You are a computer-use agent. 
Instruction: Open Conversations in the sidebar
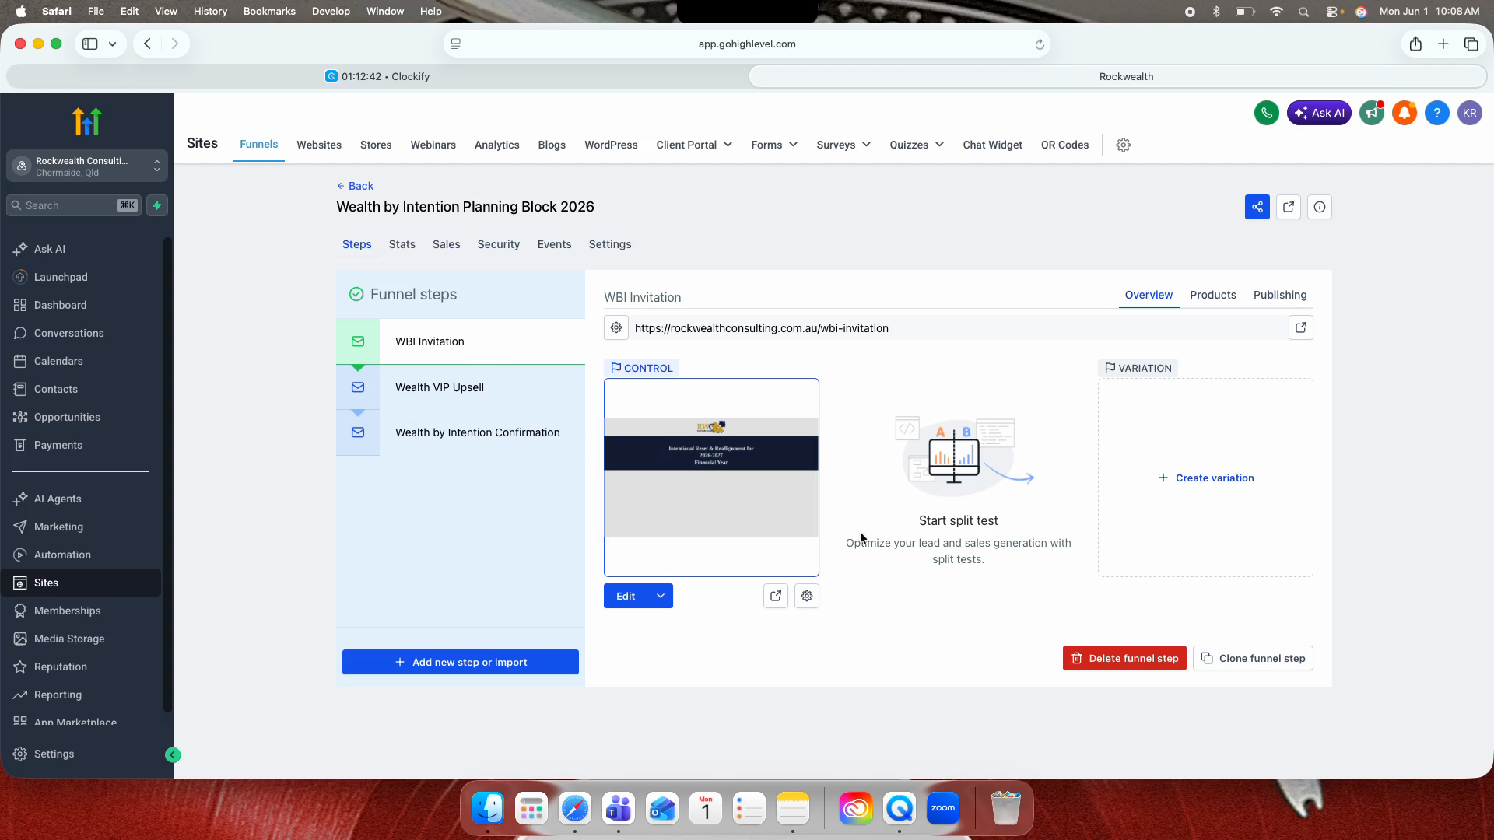point(68,333)
